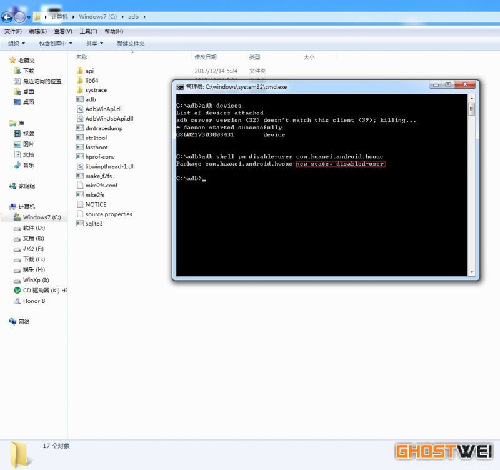Open the Honor 8 device
This screenshot has height=470, width=500.
click(x=34, y=301)
